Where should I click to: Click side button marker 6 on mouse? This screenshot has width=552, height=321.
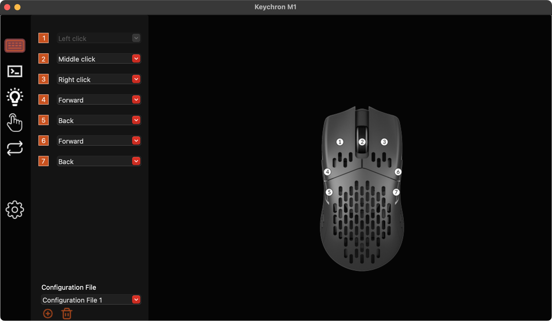(x=398, y=172)
